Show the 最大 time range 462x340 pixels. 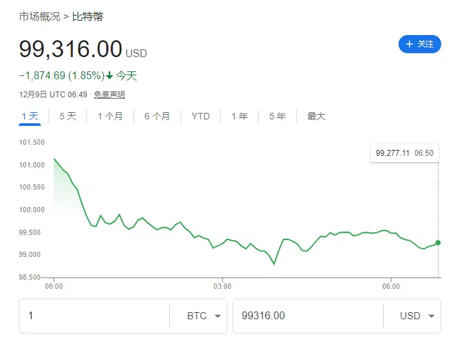click(x=316, y=116)
